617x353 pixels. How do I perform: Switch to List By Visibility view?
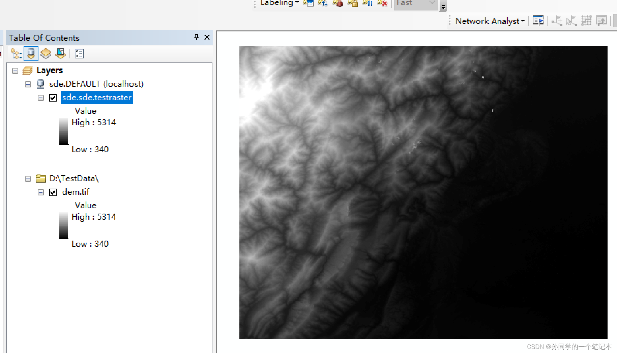click(x=46, y=53)
